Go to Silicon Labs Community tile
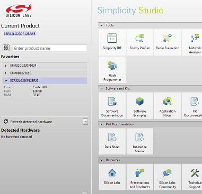202x194 pixels. click(x=168, y=177)
